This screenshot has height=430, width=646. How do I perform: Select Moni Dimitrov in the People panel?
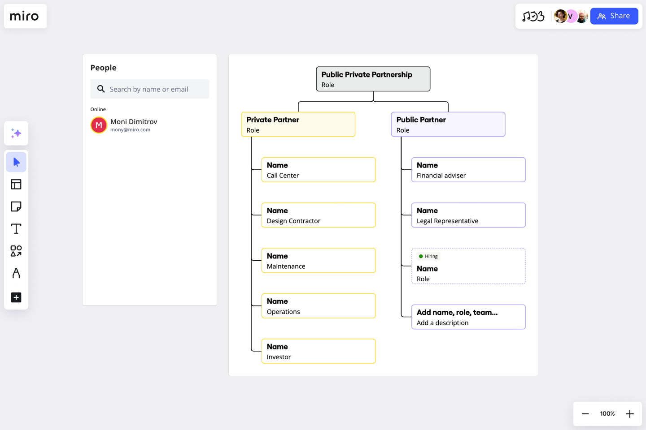click(133, 125)
